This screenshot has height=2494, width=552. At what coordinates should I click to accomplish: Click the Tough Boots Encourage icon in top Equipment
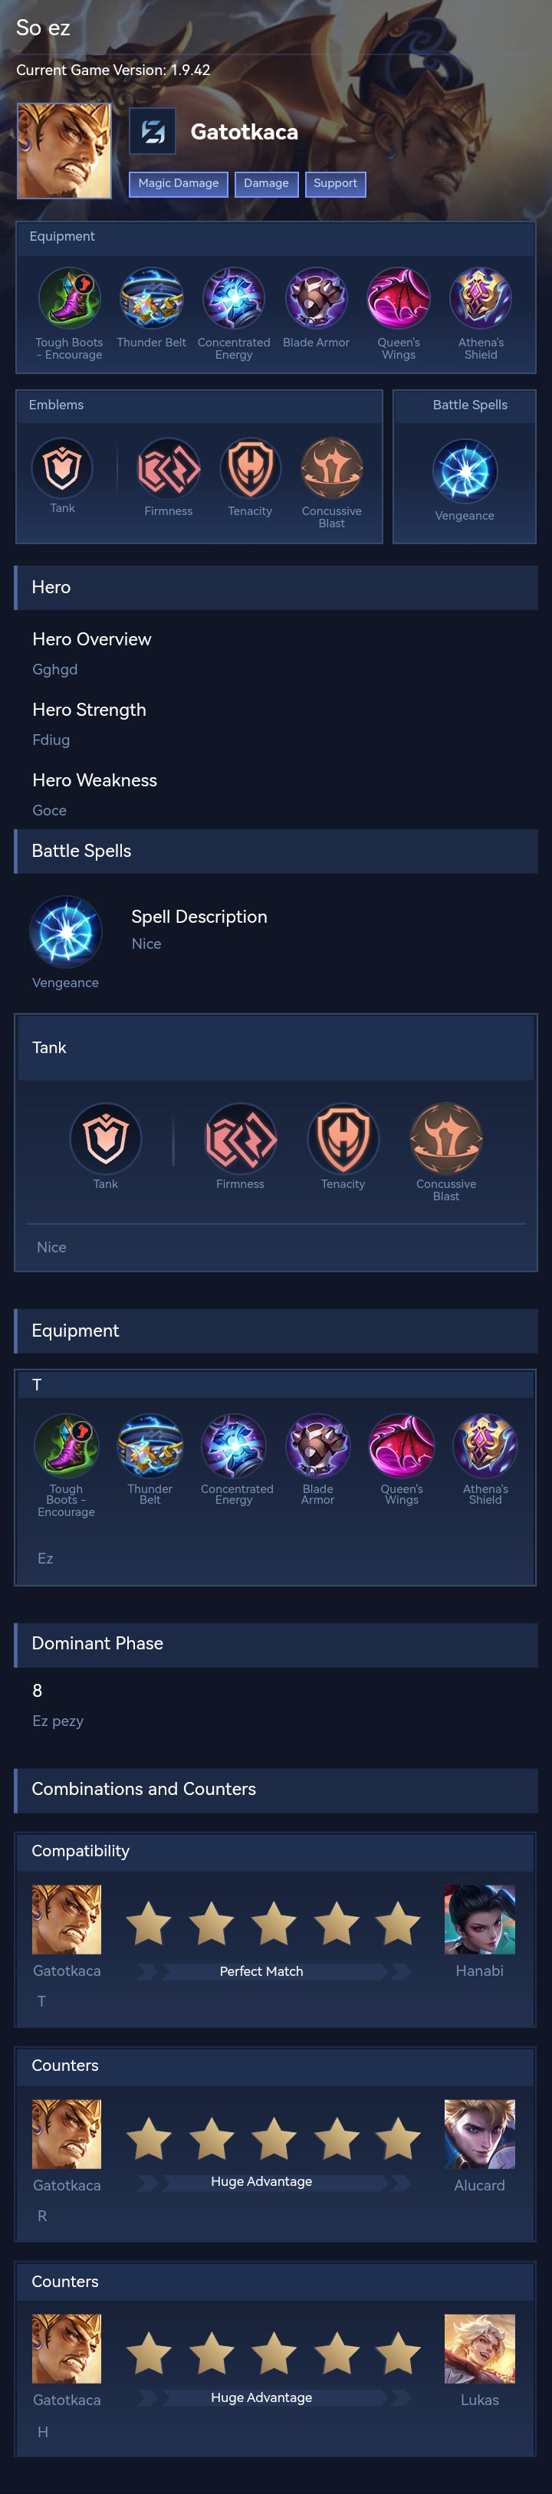69,298
